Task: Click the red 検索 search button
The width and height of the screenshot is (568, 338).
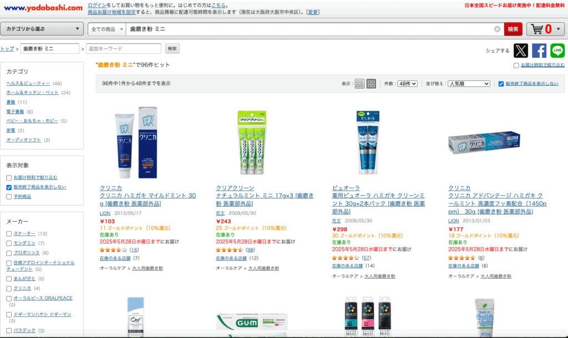Action: click(513, 29)
